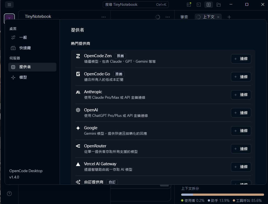Click the Vercel triangle logo icon
This screenshot has width=268, height=204.
(x=78, y=164)
